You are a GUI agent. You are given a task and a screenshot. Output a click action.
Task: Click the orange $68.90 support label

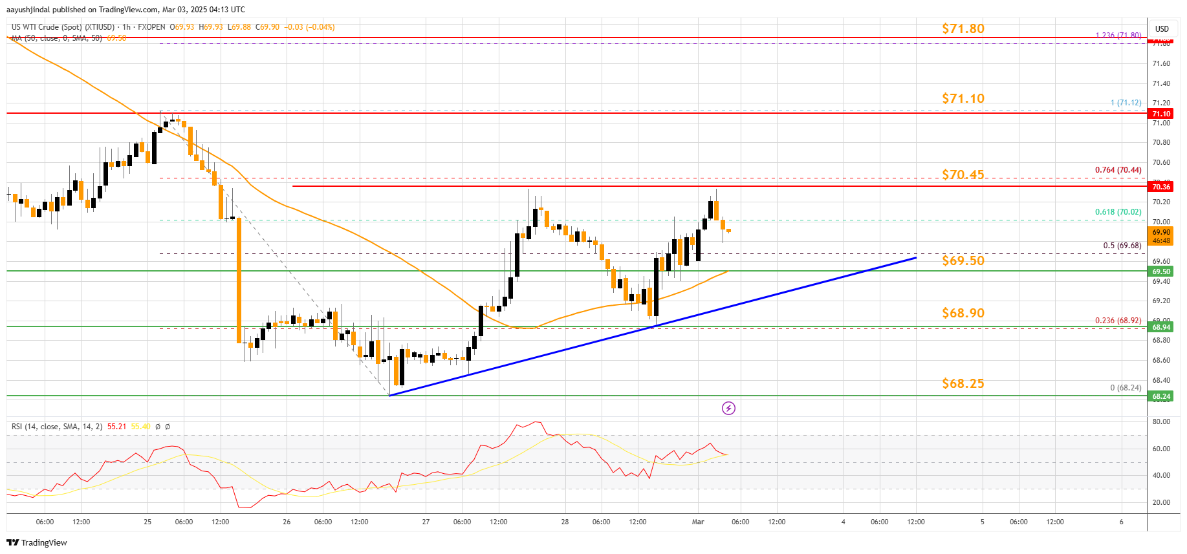(x=963, y=313)
